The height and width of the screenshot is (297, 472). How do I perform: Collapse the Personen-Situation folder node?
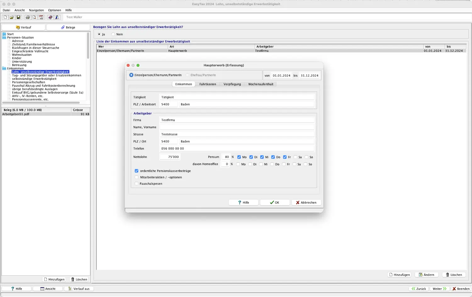point(4,37)
